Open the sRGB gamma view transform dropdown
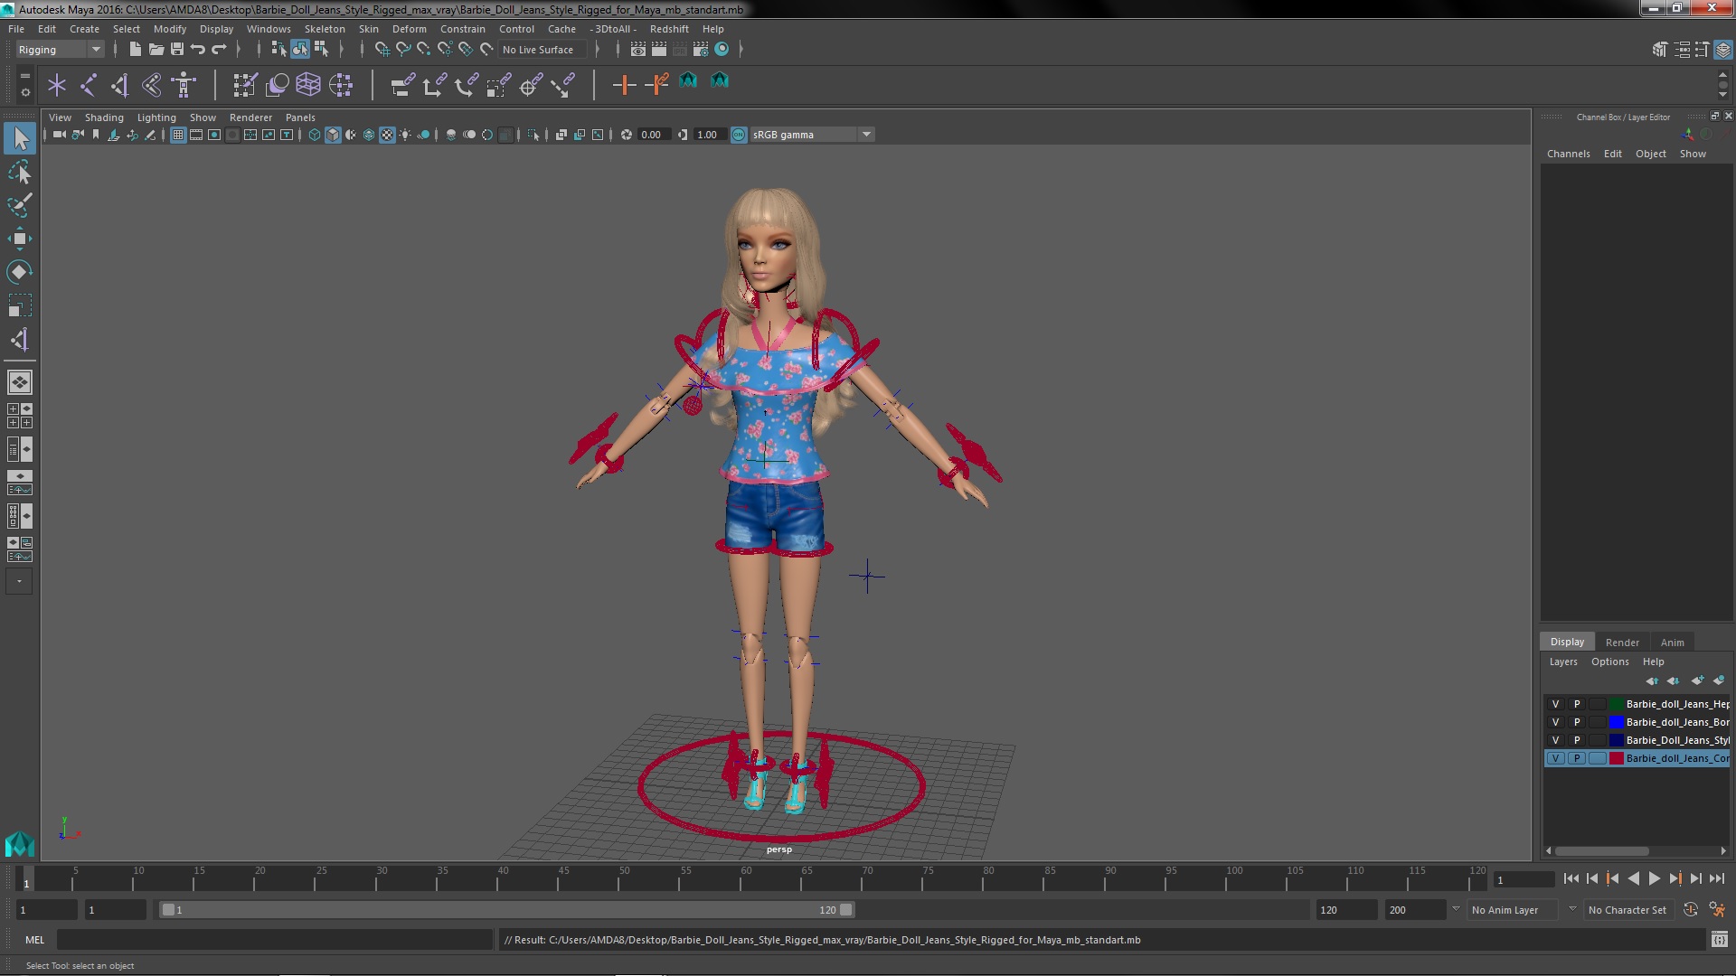This screenshot has width=1736, height=976. [812, 135]
